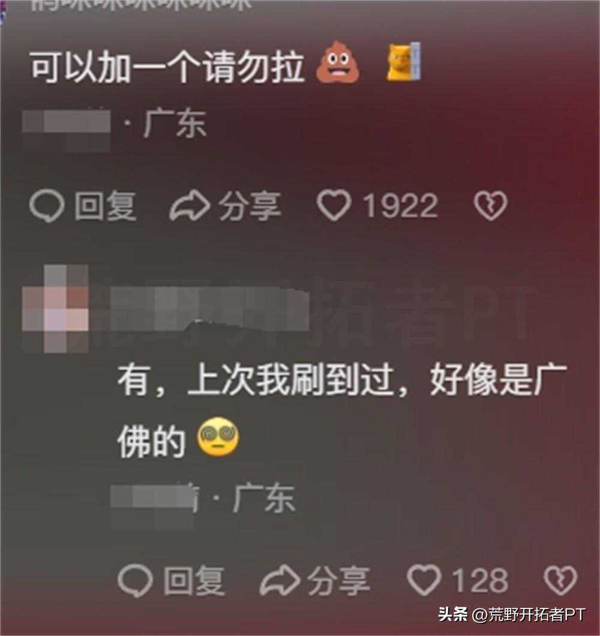Tap the 回复 text under the first comment
Image resolution: width=600 pixels, height=636 pixels.
click(x=105, y=206)
